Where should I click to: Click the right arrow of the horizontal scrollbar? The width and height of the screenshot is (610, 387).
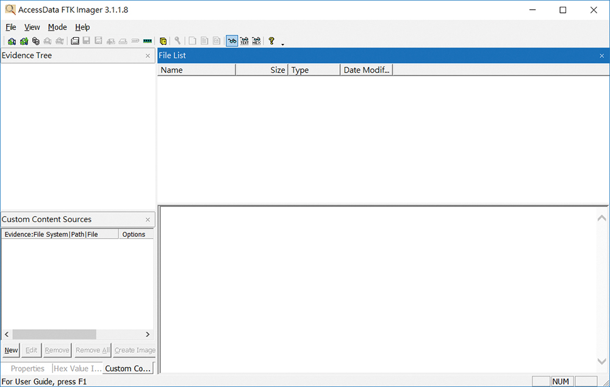click(148, 334)
